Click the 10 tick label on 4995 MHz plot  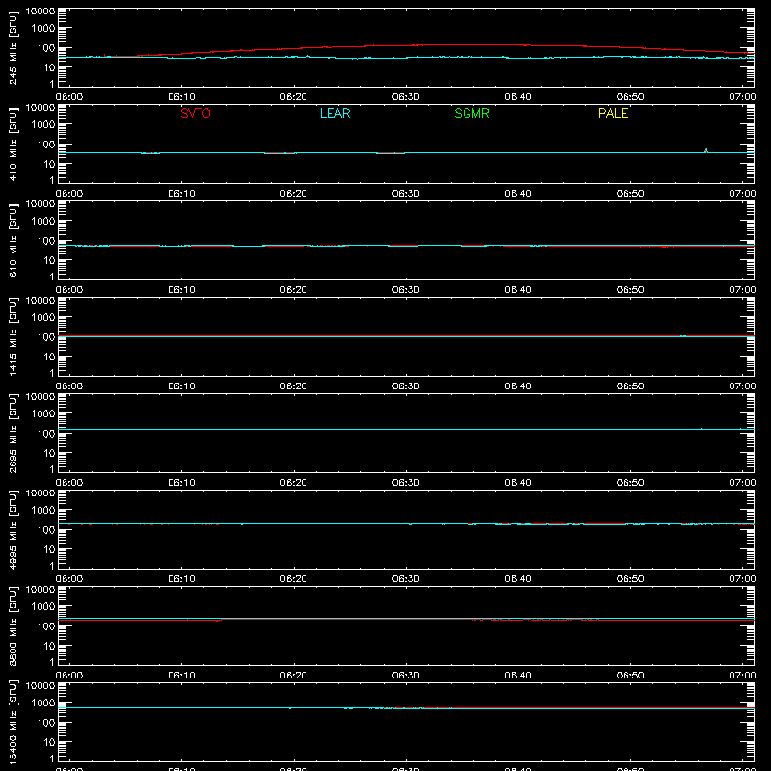pos(49,549)
